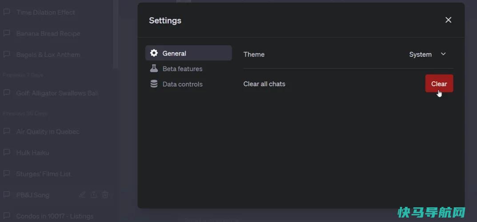Click chat bubble icon beside Hulk Haiku
Image resolution: width=477 pixels, height=222 pixels.
click(6, 152)
